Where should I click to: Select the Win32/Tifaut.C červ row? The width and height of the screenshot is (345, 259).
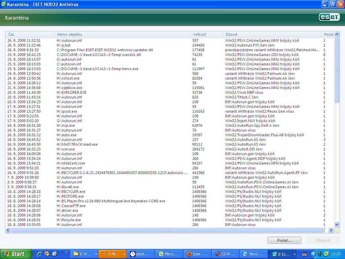tap(170, 97)
